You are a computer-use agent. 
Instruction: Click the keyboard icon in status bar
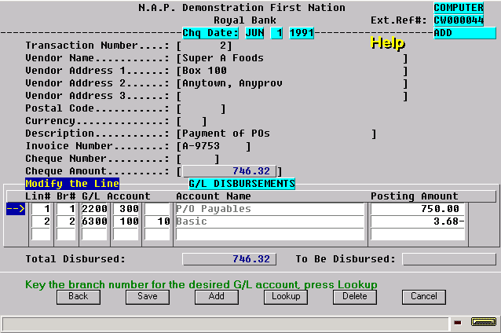point(484,322)
